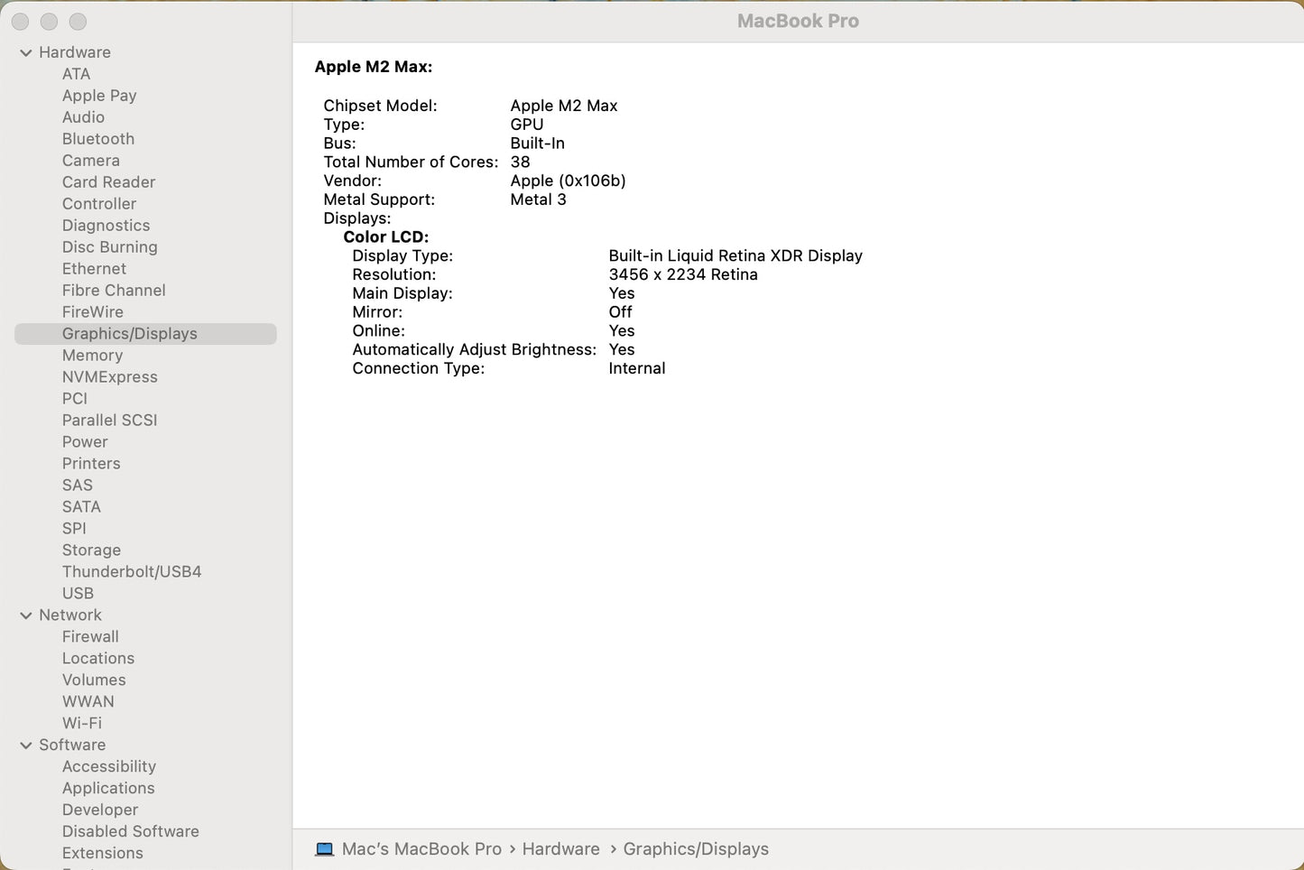Screen dimensions: 1304x870
Task: Select Wi-Fi under Network
Action: [81, 724]
